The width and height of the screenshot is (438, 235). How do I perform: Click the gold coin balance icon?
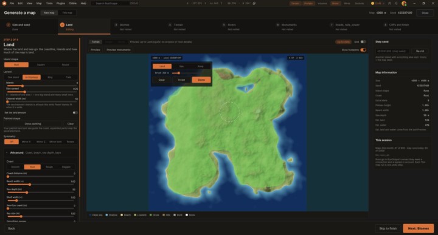[372, 4]
